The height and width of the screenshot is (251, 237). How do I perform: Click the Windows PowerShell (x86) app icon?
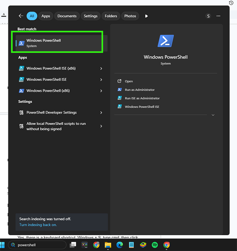(21, 91)
